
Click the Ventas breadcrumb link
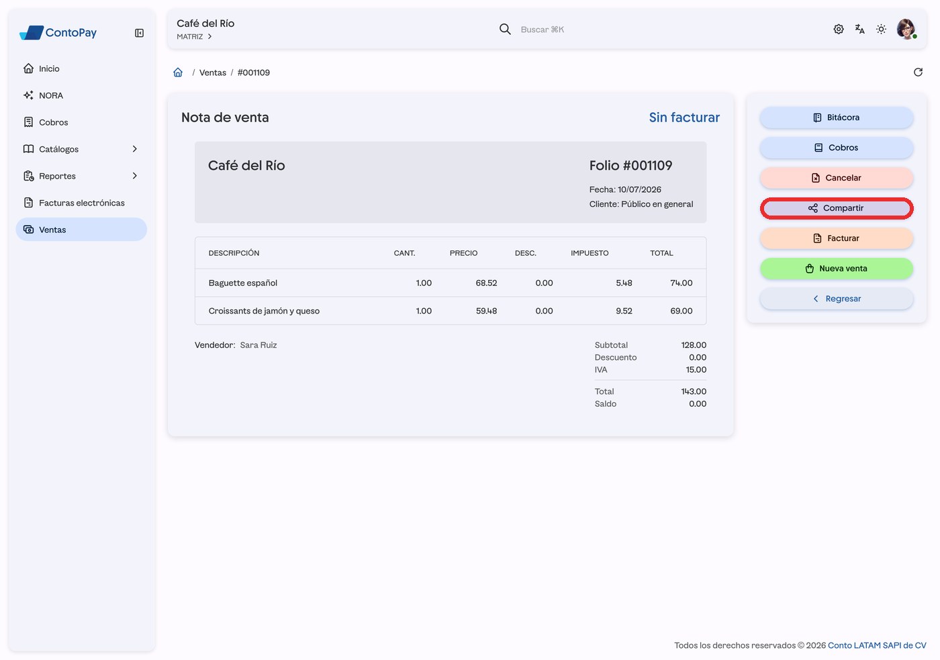pos(213,73)
